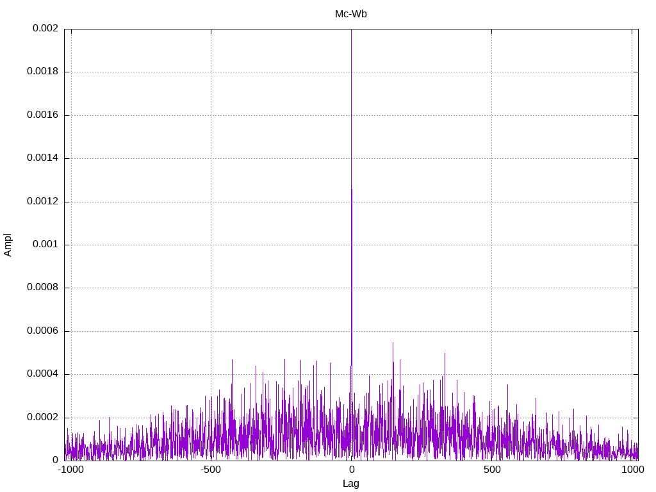Click the 0.0008 y-axis tick label
Viewport: 656px width, 492px height.
click(42, 288)
